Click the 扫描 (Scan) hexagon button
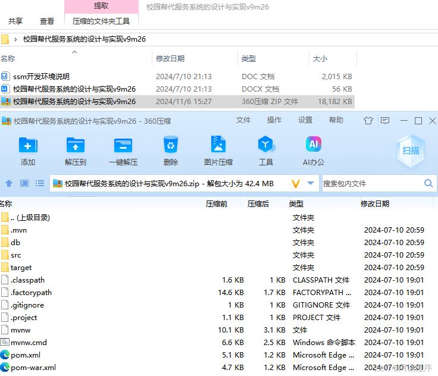 (x=411, y=151)
